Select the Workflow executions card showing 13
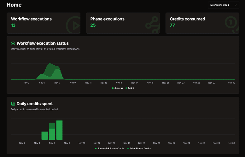Image resolution: width=245 pixels, height=157 pixels. pyautogui.click(x=44, y=23)
